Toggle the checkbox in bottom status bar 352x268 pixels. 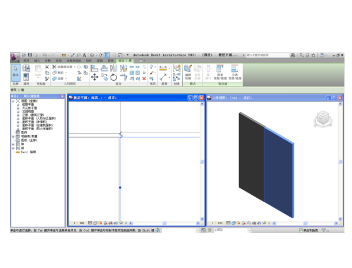point(301,231)
